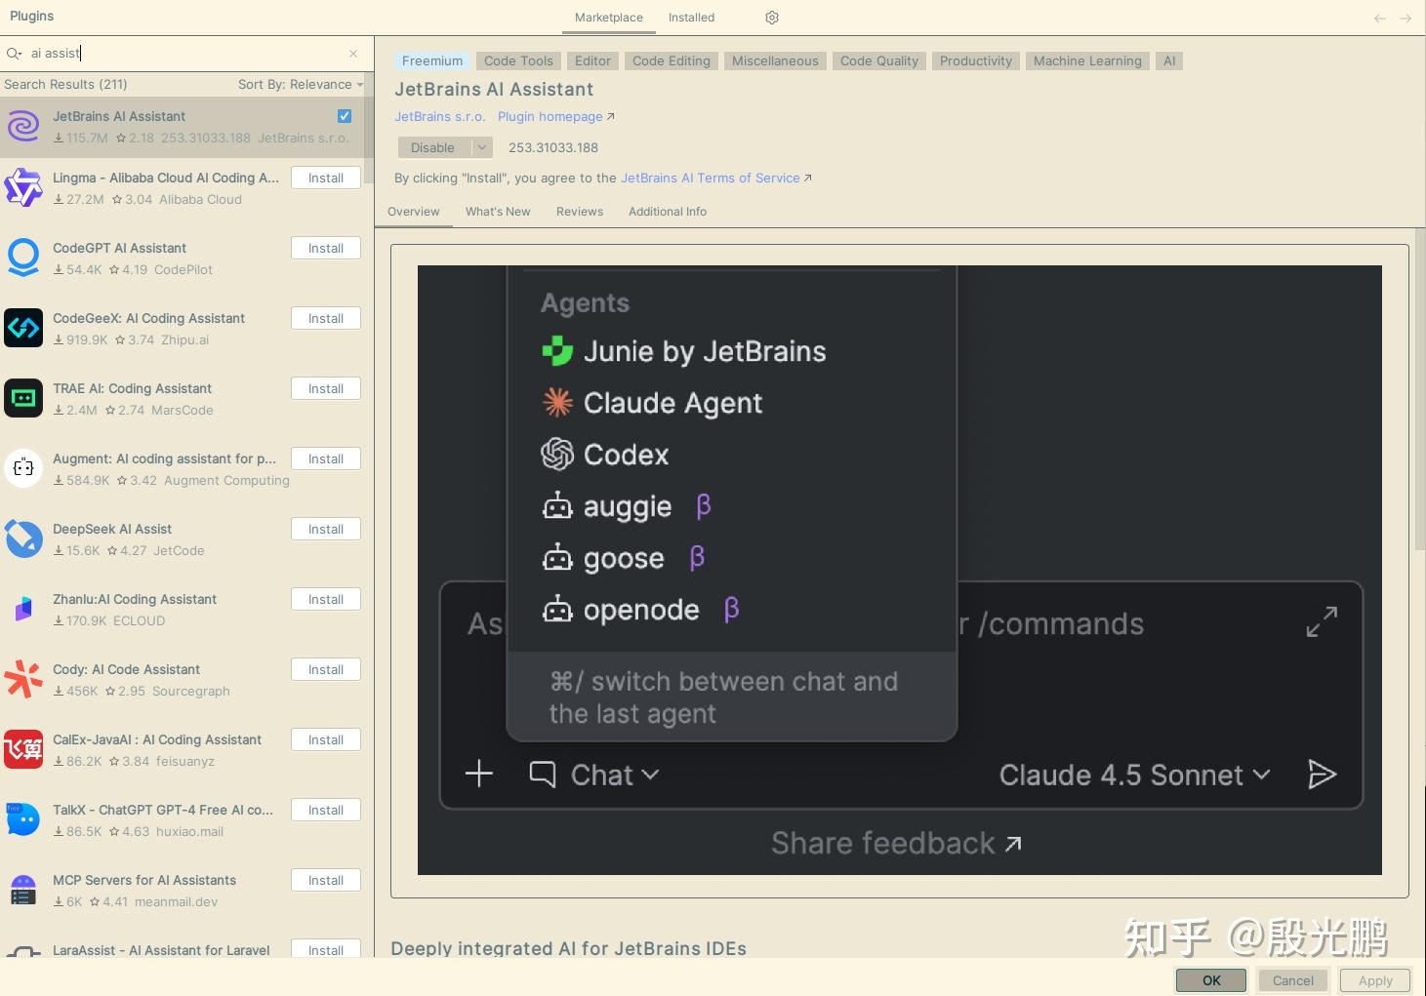The height and width of the screenshot is (996, 1426).
Task: Install the Lingma plugin
Action: coord(326,179)
